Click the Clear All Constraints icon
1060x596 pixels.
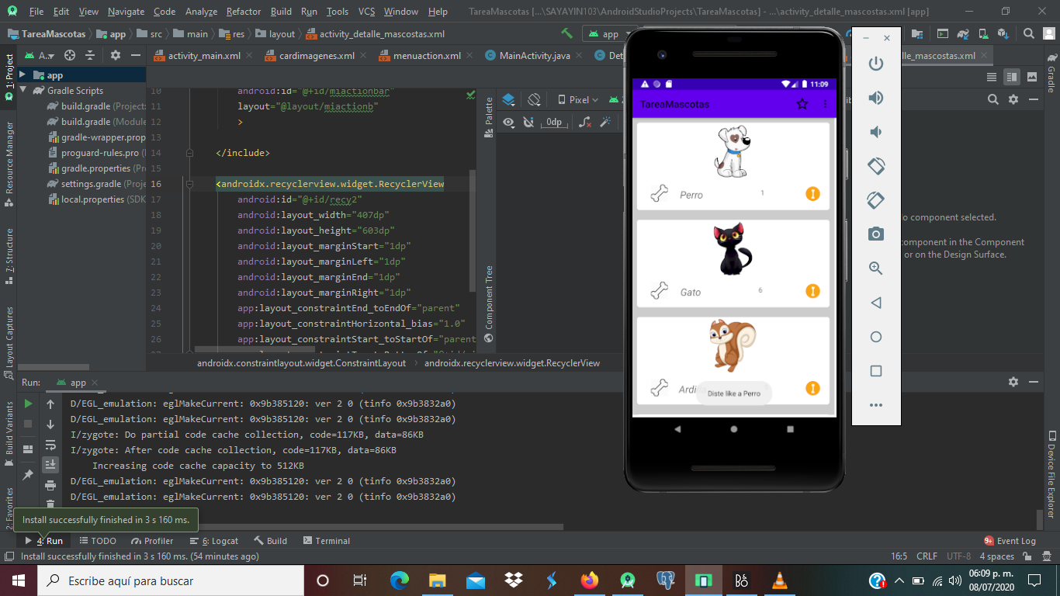click(x=584, y=122)
